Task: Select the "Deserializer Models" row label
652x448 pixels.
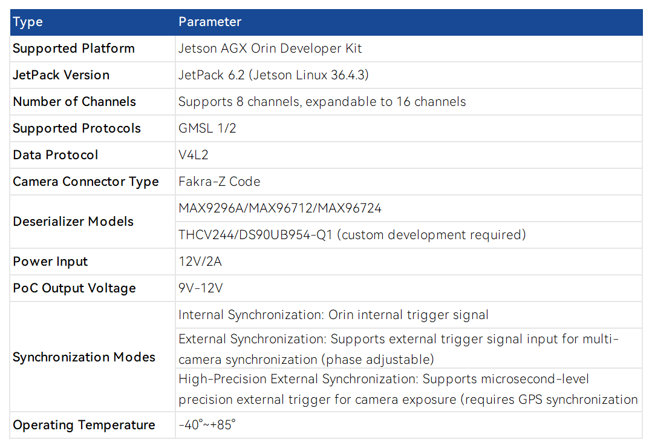Action: [x=73, y=222]
